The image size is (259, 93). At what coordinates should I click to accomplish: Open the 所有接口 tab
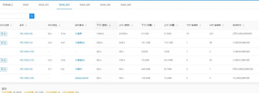coord(8,5)
